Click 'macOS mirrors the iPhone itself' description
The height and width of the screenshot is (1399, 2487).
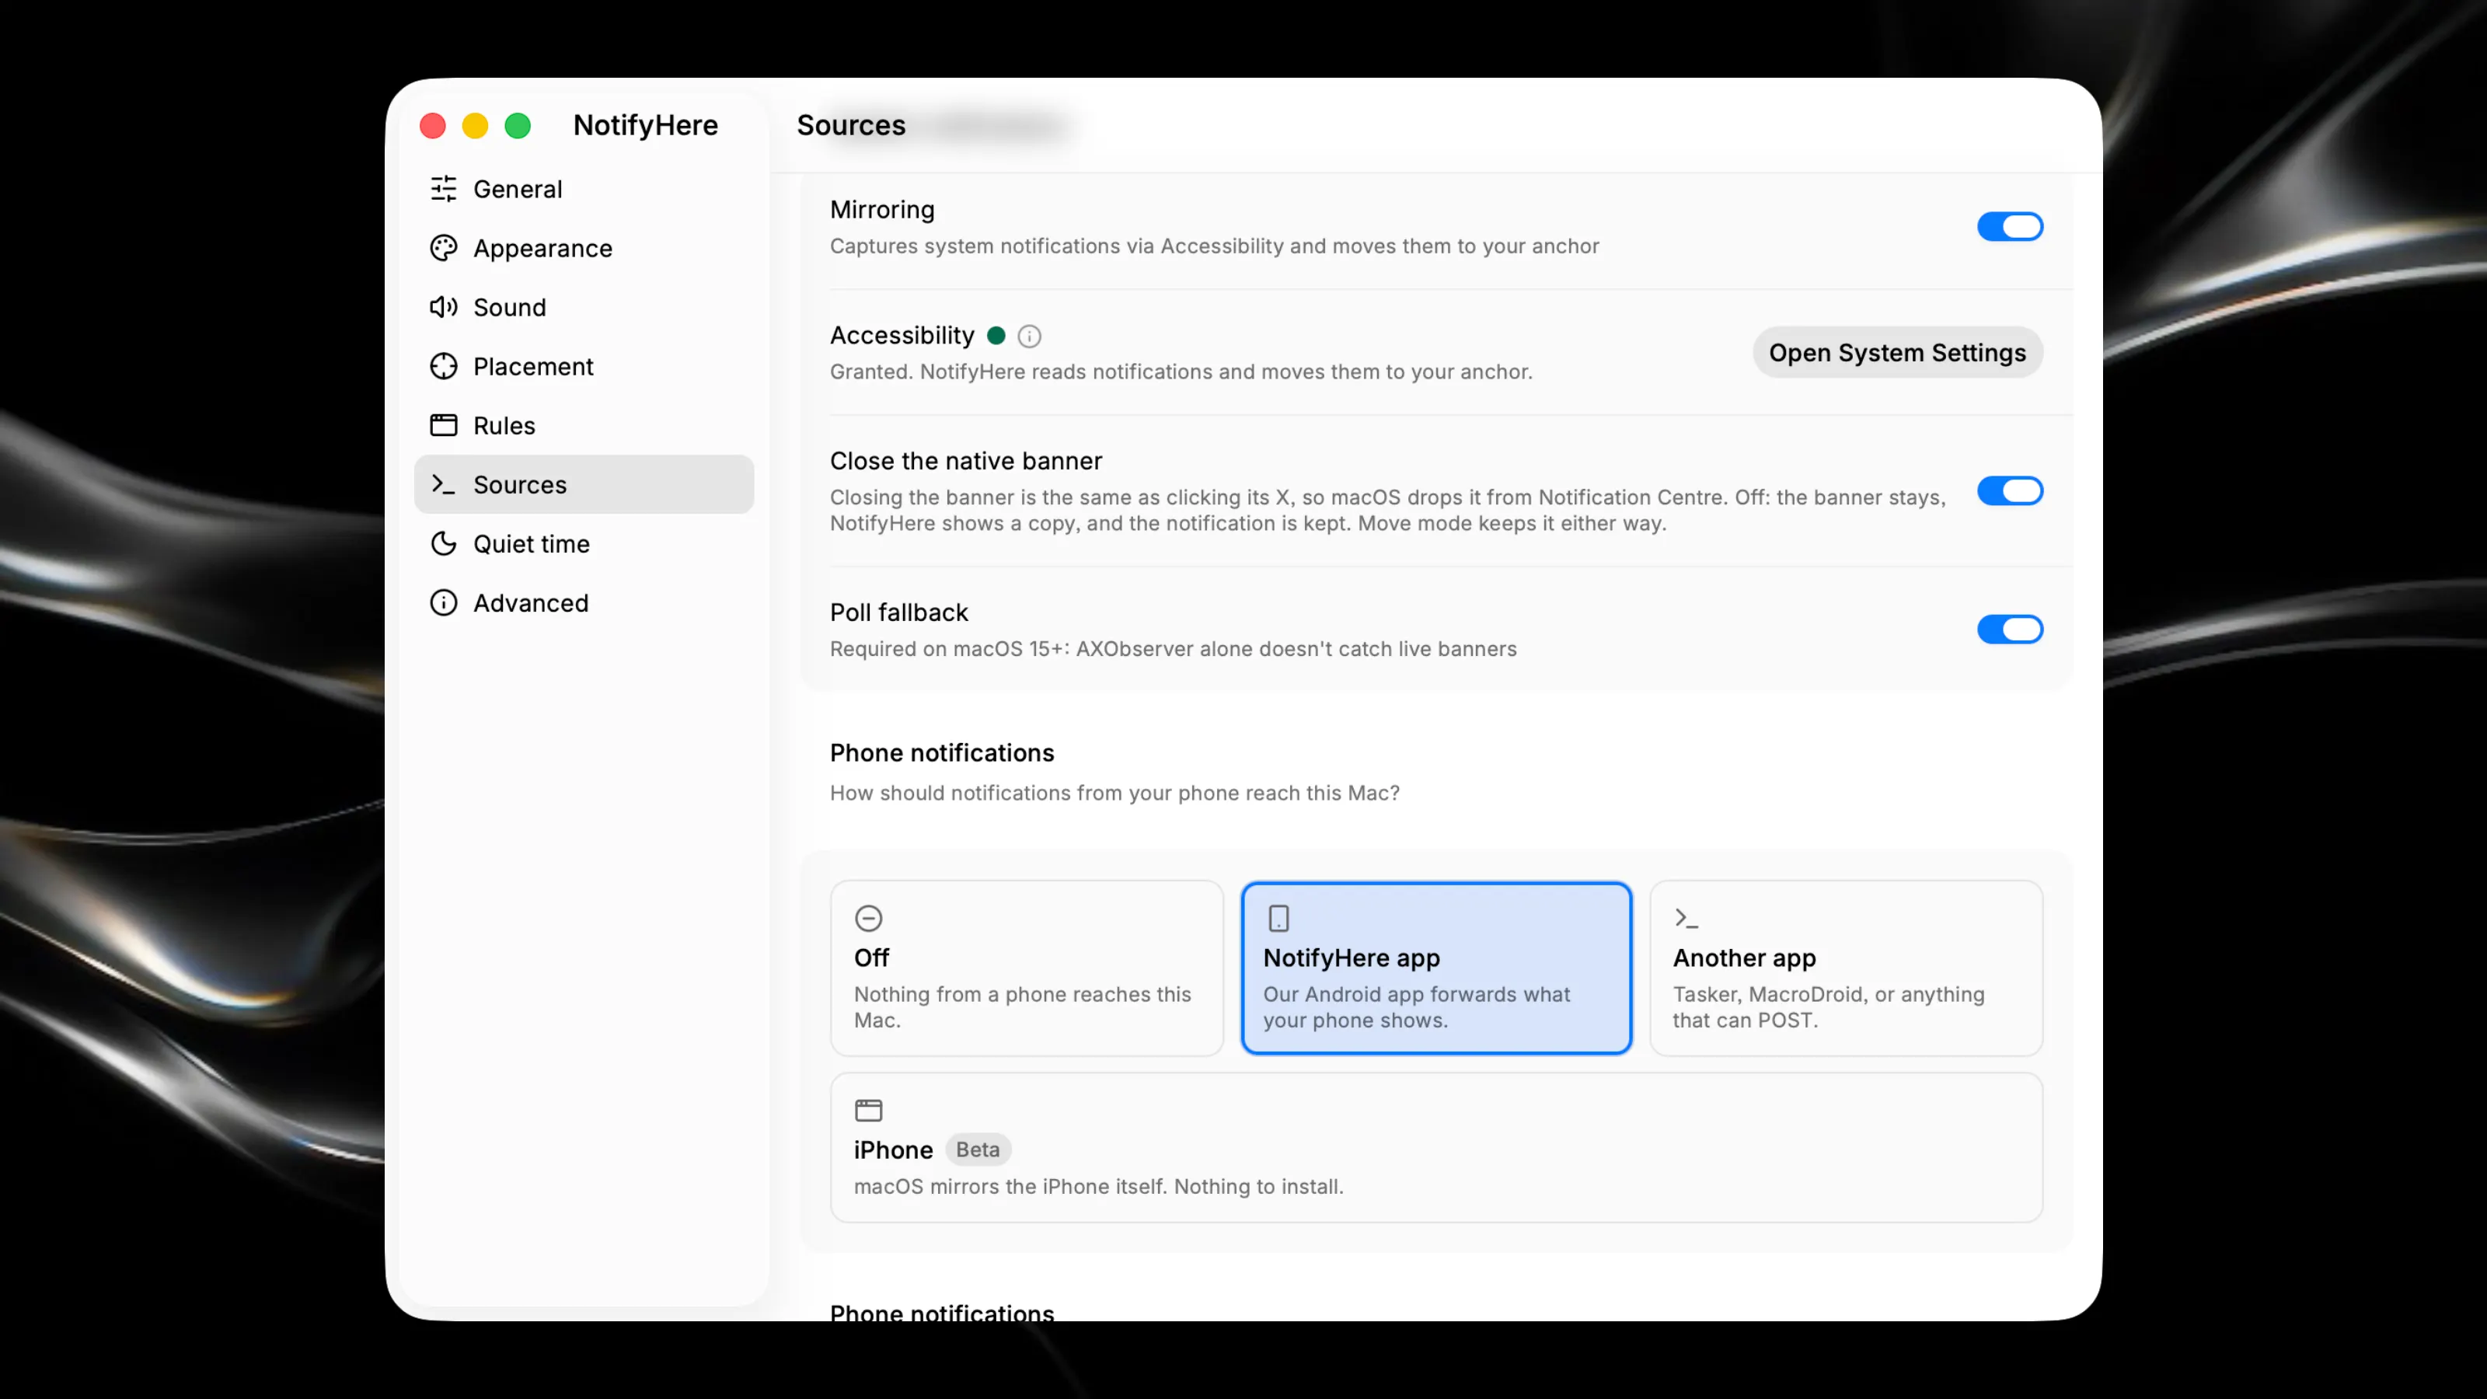1099,1187
